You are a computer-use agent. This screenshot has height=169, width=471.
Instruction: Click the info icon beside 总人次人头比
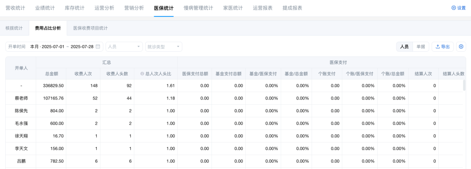coord(142,73)
